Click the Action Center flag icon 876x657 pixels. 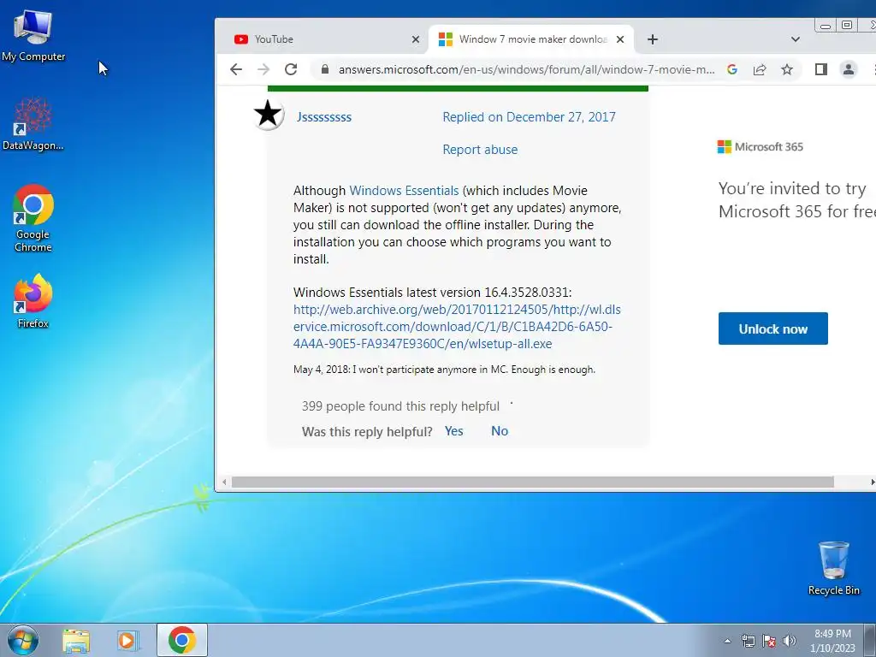tap(769, 641)
